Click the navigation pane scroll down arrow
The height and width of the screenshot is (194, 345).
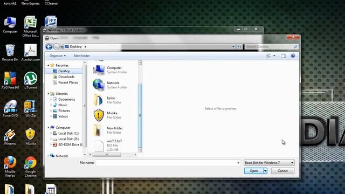(x=85, y=155)
